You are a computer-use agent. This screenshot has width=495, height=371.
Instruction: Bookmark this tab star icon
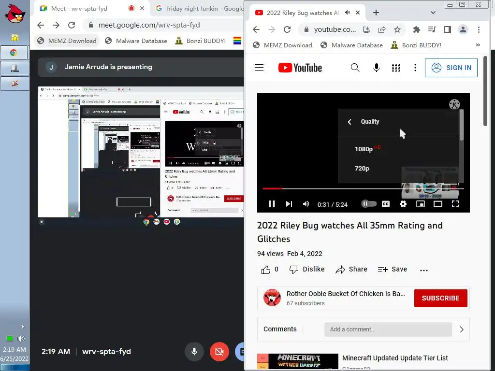[397, 29]
